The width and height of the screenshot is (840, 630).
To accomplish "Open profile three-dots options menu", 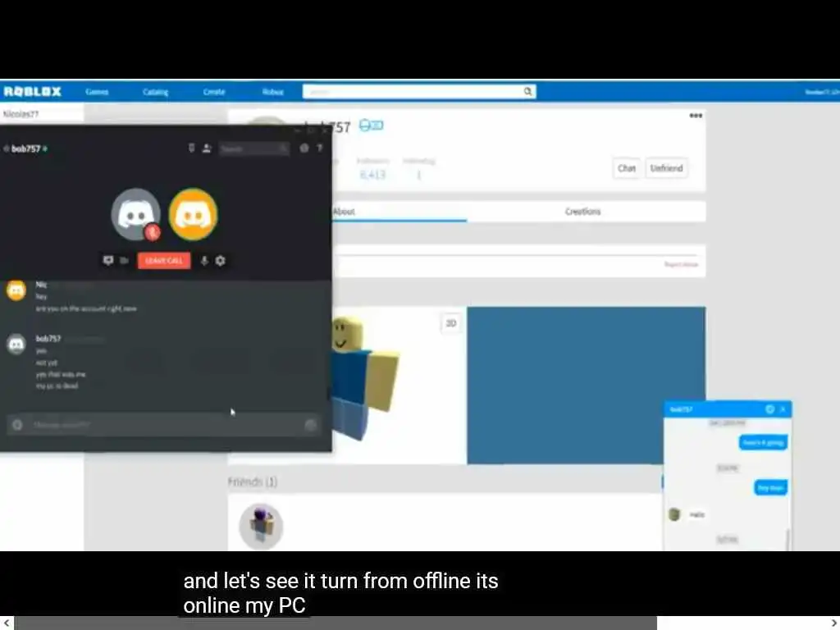I will (x=696, y=116).
